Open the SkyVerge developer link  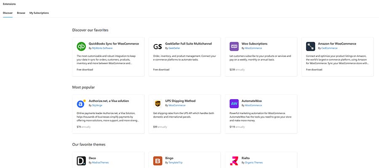(97, 105)
